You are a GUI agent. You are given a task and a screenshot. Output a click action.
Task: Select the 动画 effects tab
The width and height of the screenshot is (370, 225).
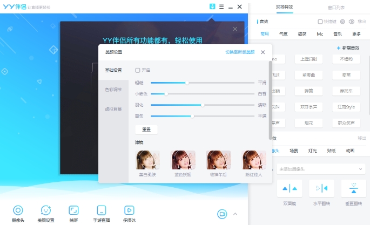[350, 151]
